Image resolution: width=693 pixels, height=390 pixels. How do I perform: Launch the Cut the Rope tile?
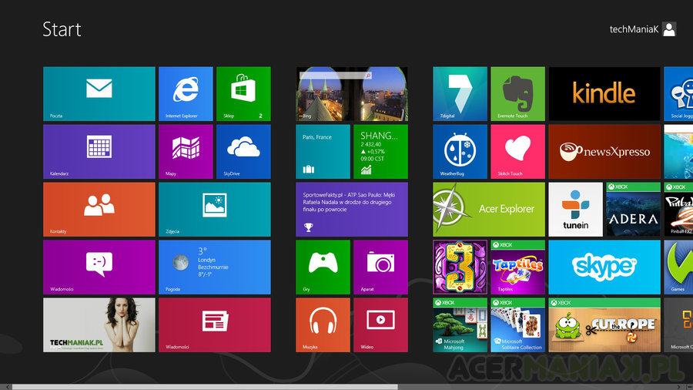click(604, 325)
